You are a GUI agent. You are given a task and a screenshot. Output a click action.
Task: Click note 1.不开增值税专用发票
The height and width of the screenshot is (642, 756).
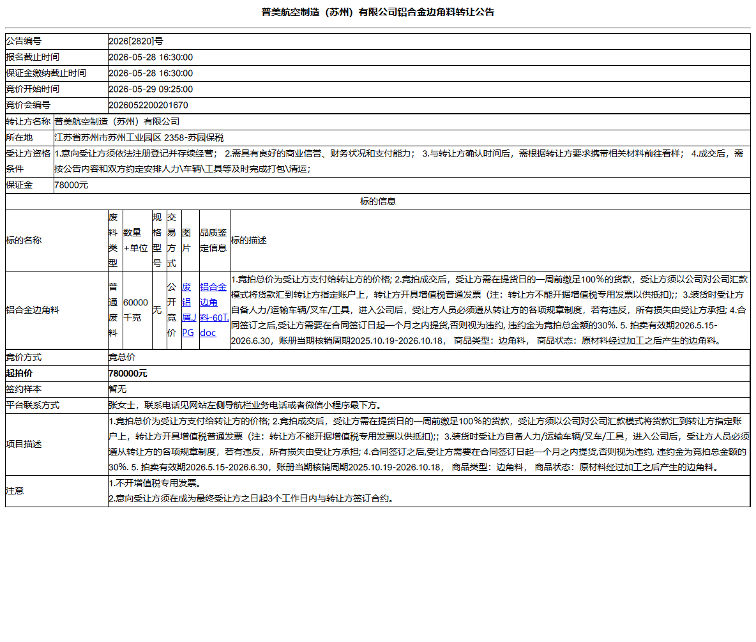(x=156, y=484)
